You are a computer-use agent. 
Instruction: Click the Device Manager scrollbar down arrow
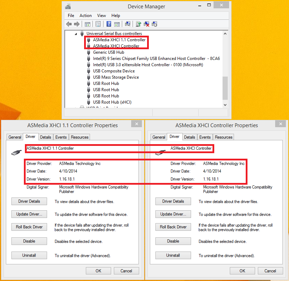pos(225,105)
